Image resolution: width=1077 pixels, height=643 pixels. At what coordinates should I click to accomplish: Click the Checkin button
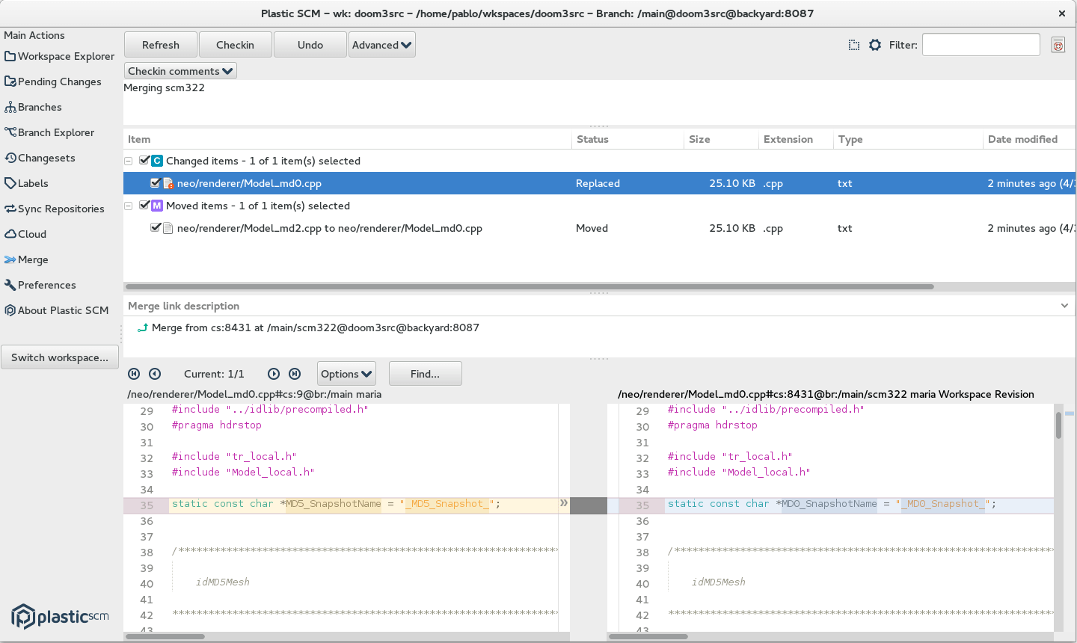pos(235,45)
